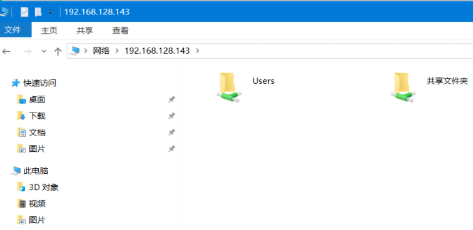473x230 pixels.
Task: Click the pin icon next to pinned 图片
Action: [x=171, y=148]
